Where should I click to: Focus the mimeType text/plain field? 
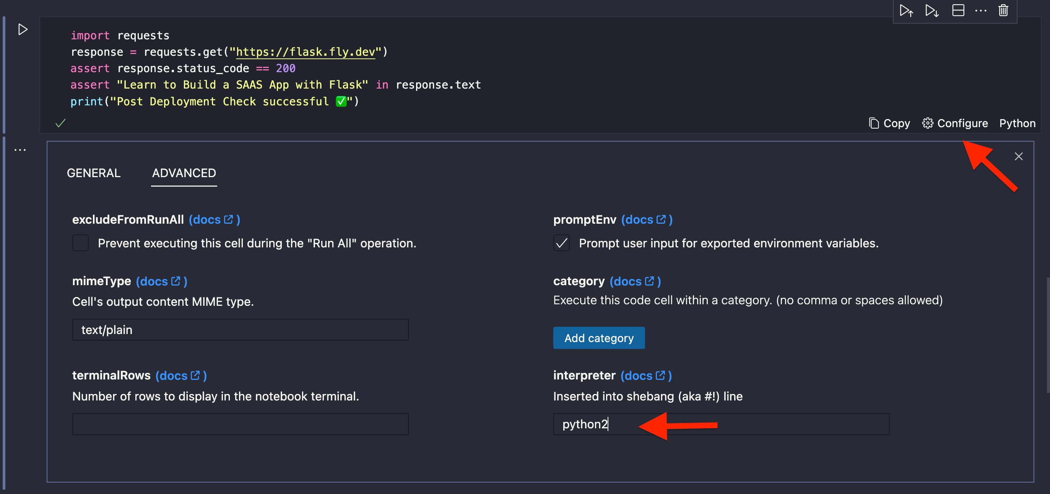[240, 329]
